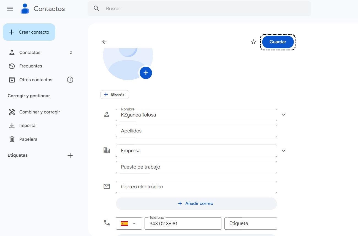Click the Apellidos input field
This screenshot has width=358, height=236.
point(196,131)
